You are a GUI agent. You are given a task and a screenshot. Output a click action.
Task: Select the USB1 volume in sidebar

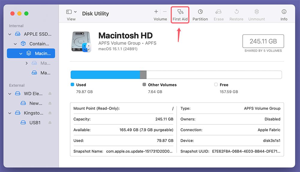coord(35,123)
